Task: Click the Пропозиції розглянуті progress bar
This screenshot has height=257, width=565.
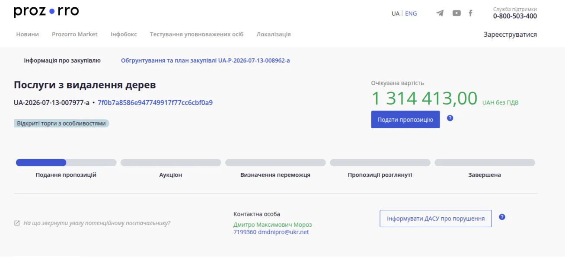Action: 380,163
